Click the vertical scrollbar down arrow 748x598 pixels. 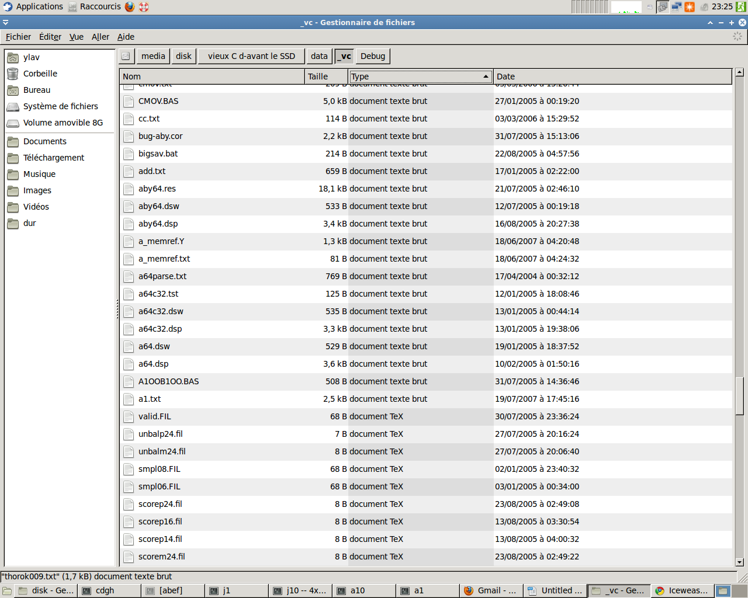click(739, 562)
